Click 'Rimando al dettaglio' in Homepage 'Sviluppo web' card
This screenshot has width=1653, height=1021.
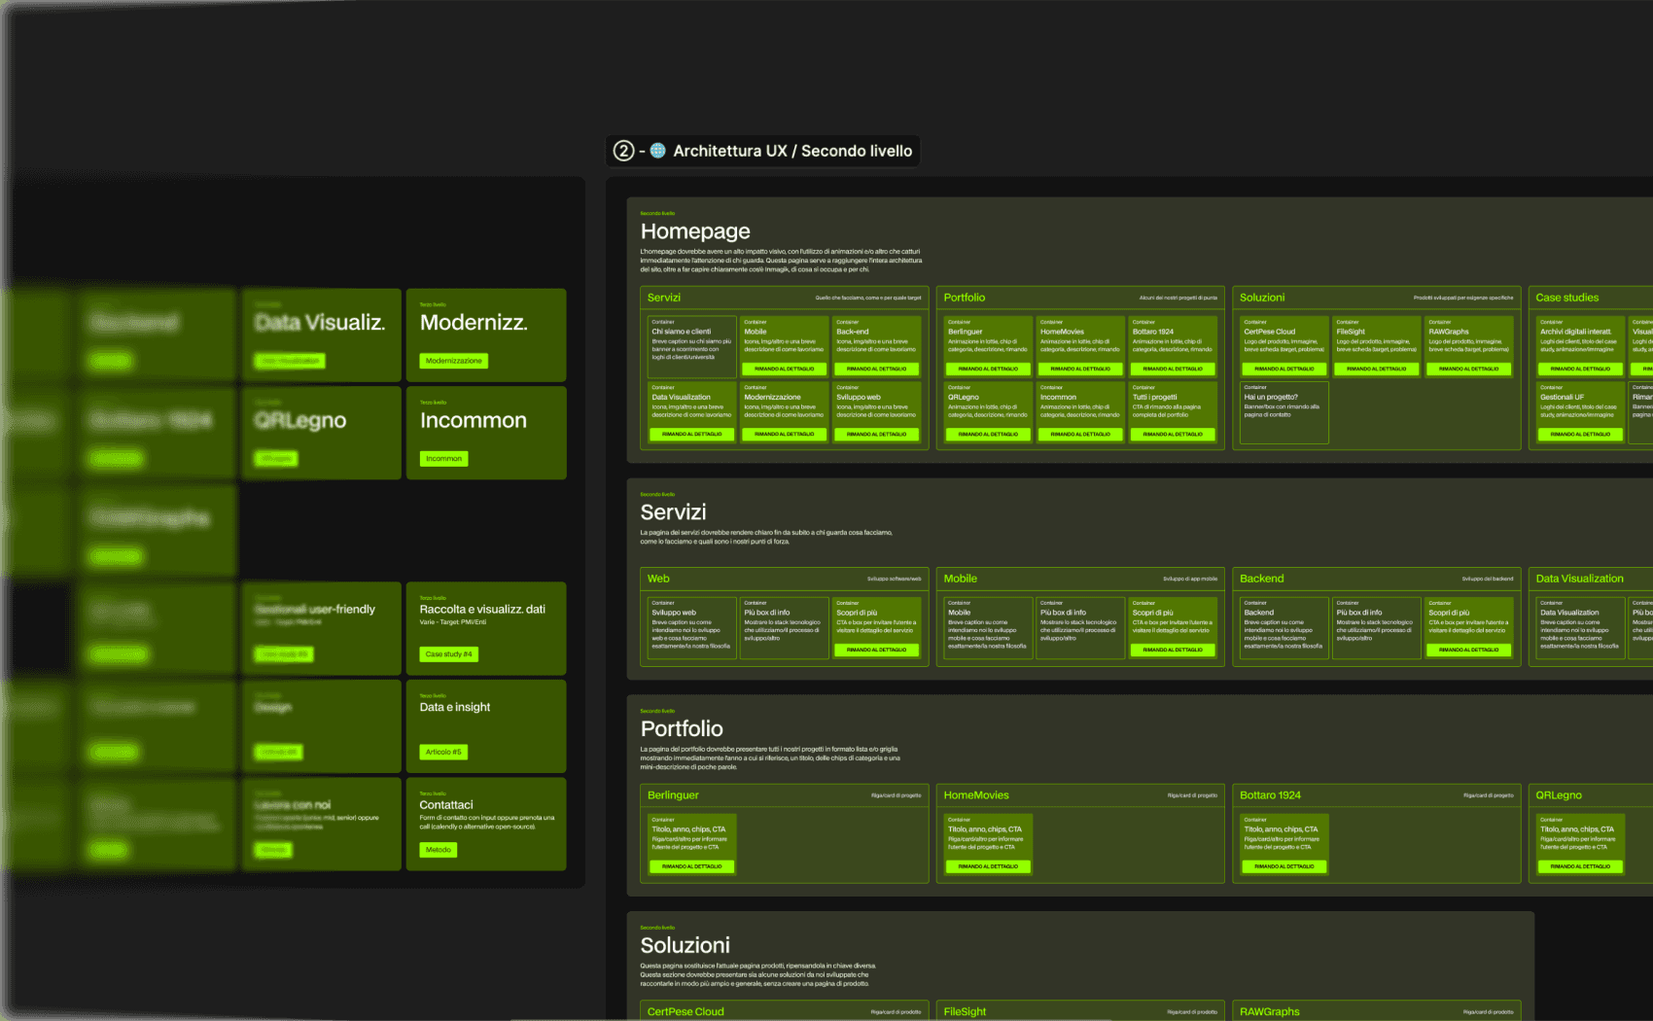[x=877, y=435]
